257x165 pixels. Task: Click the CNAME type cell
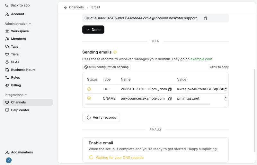[109, 98]
